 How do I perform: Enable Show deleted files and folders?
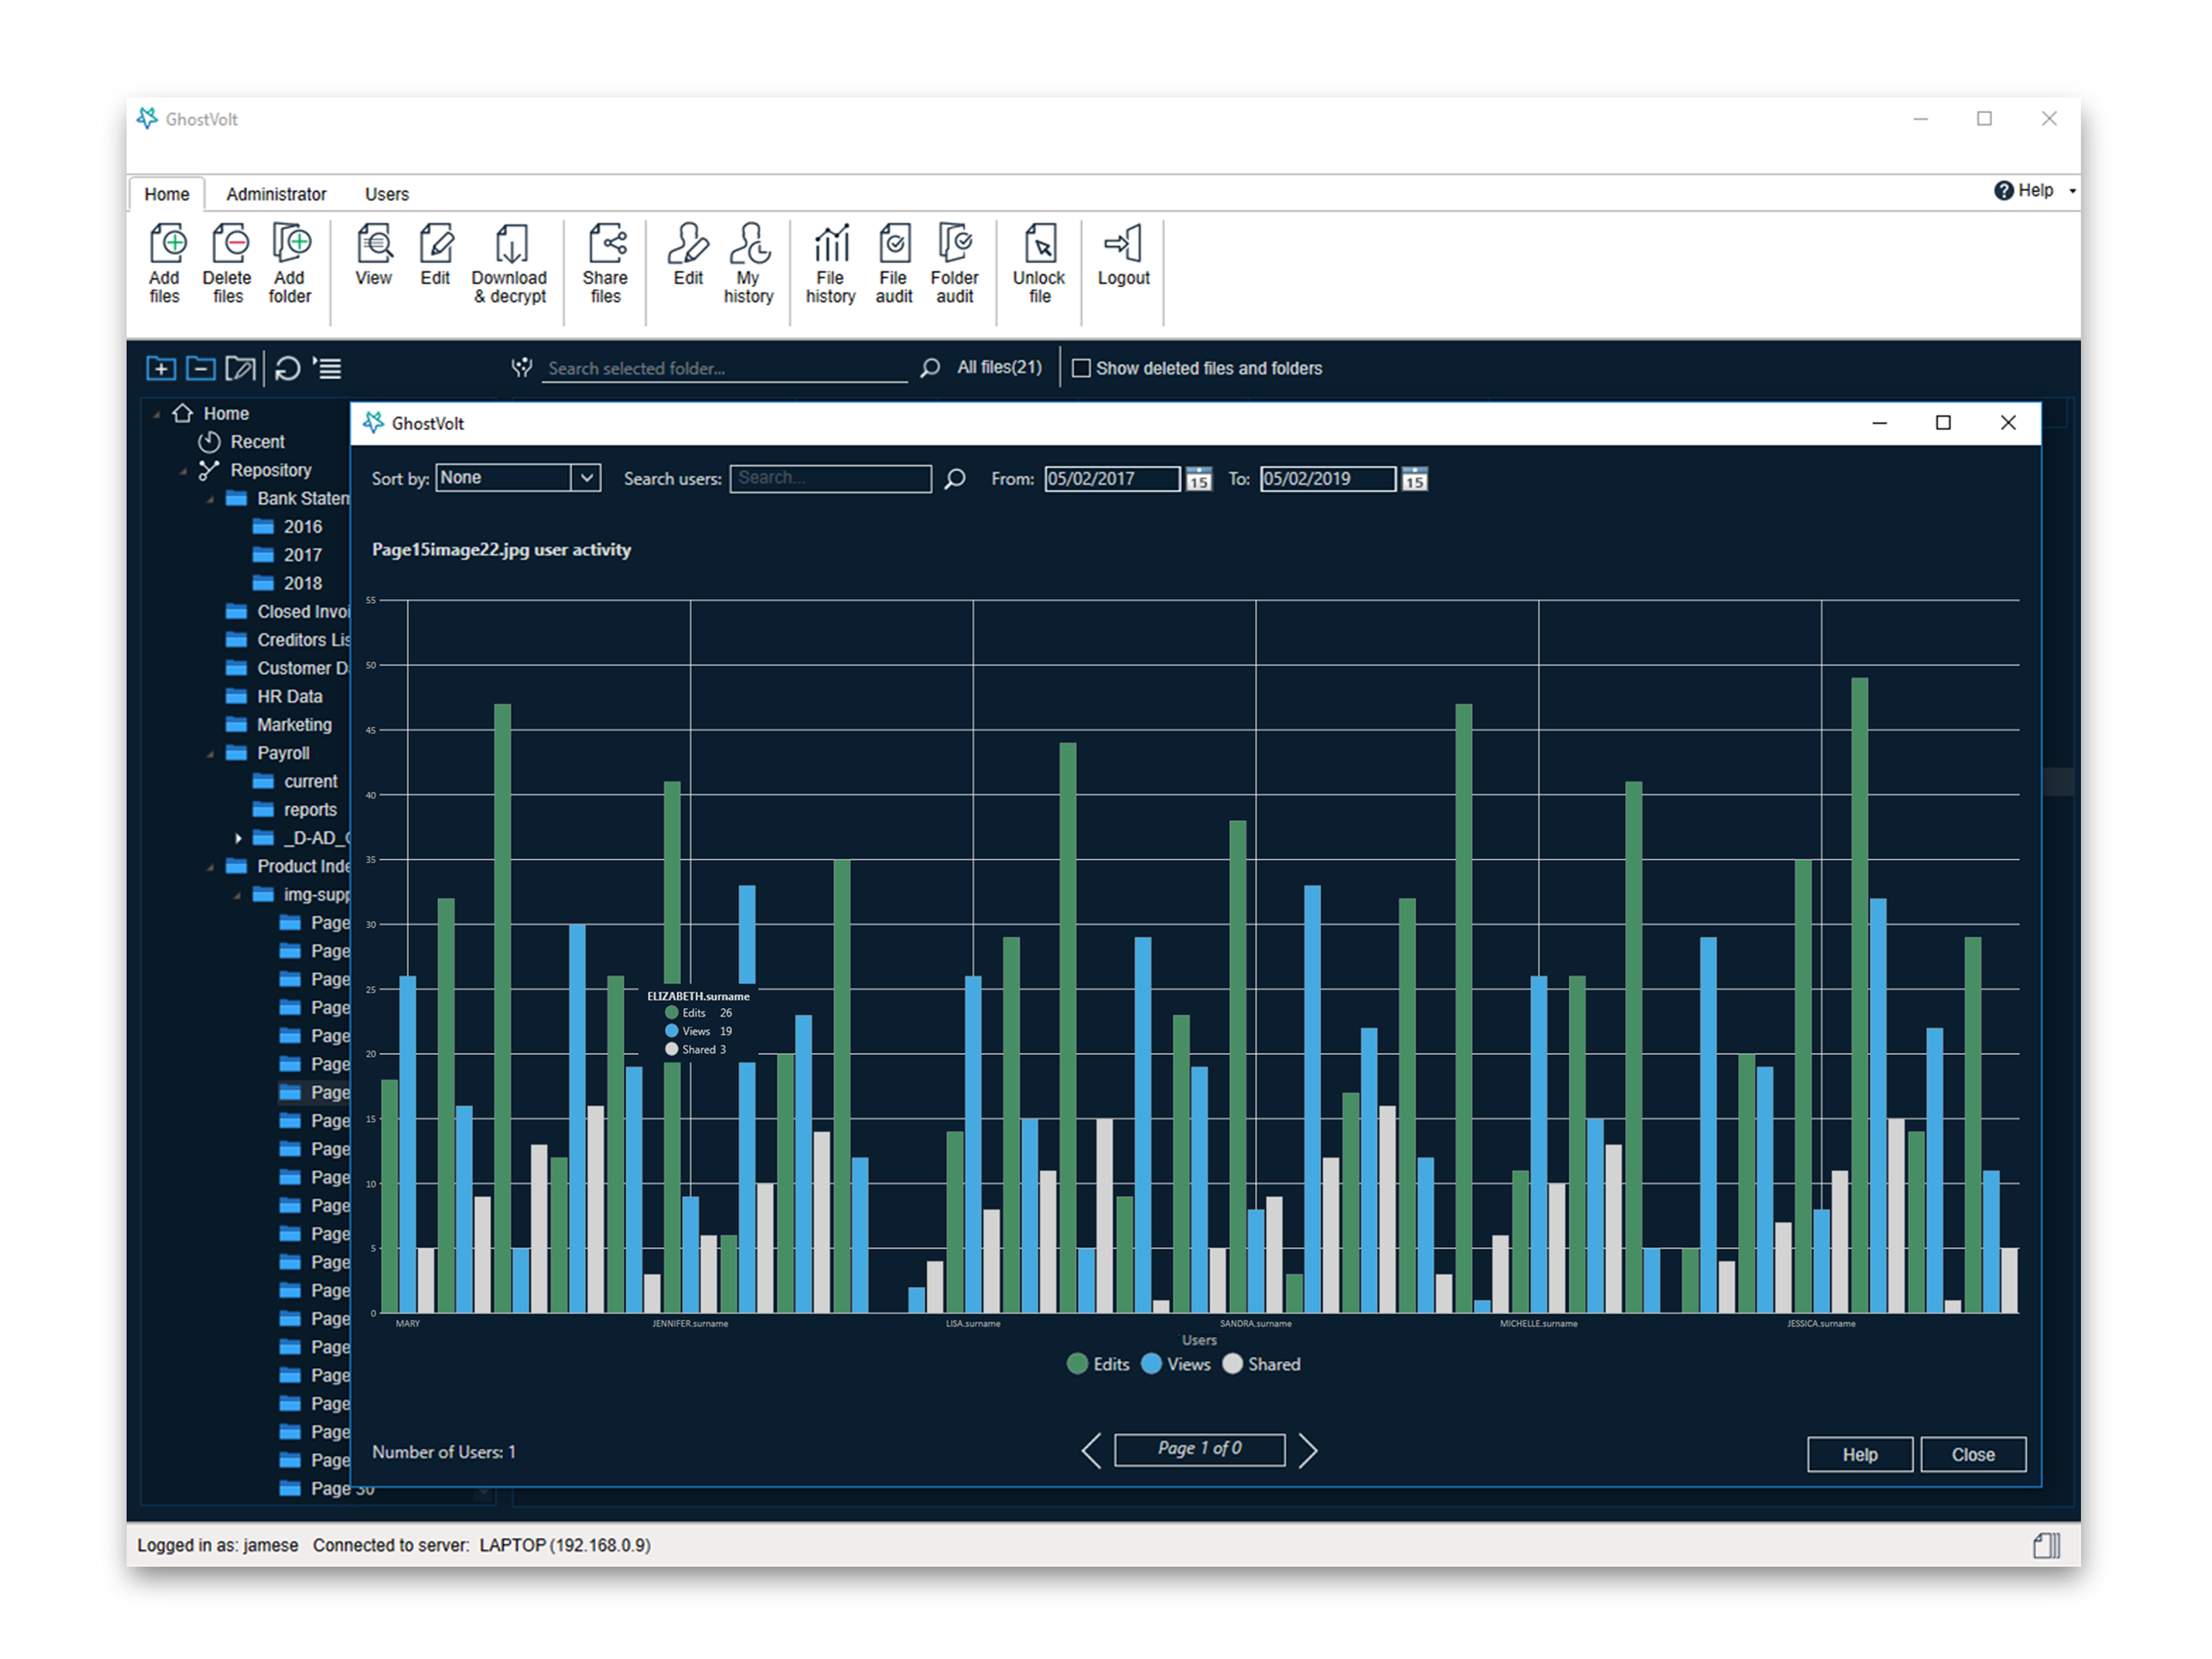pyautogui.click(x=1081, y=368)
